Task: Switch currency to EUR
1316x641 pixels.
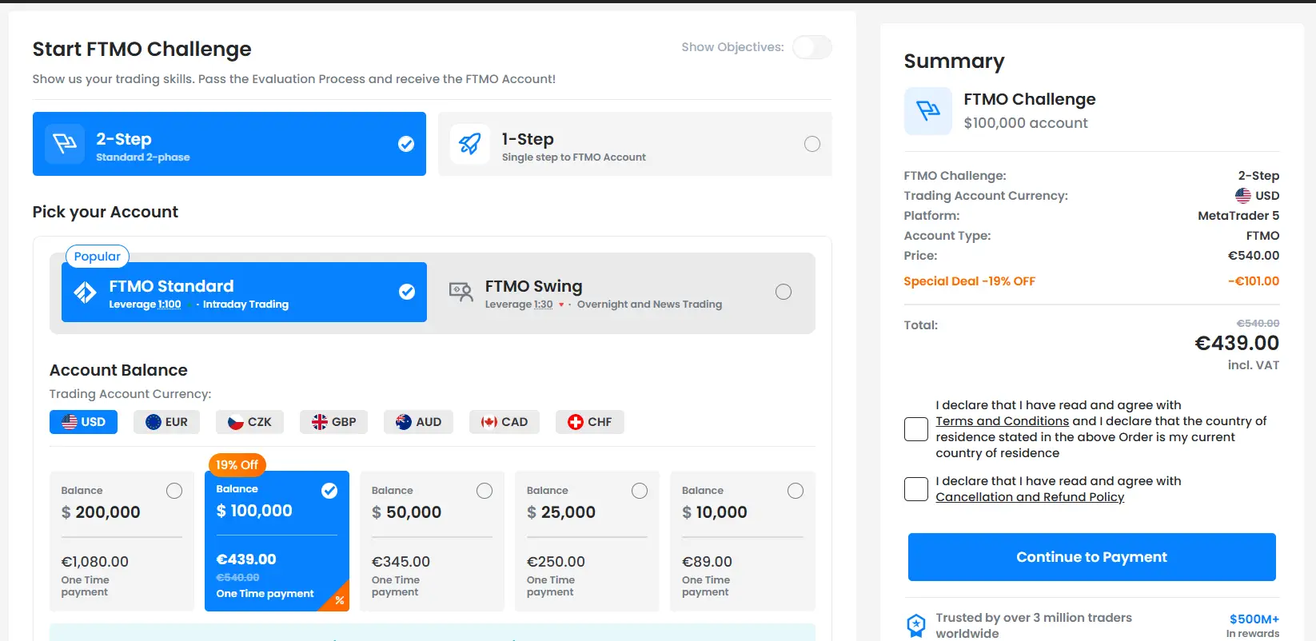Action: coord(166,422)
